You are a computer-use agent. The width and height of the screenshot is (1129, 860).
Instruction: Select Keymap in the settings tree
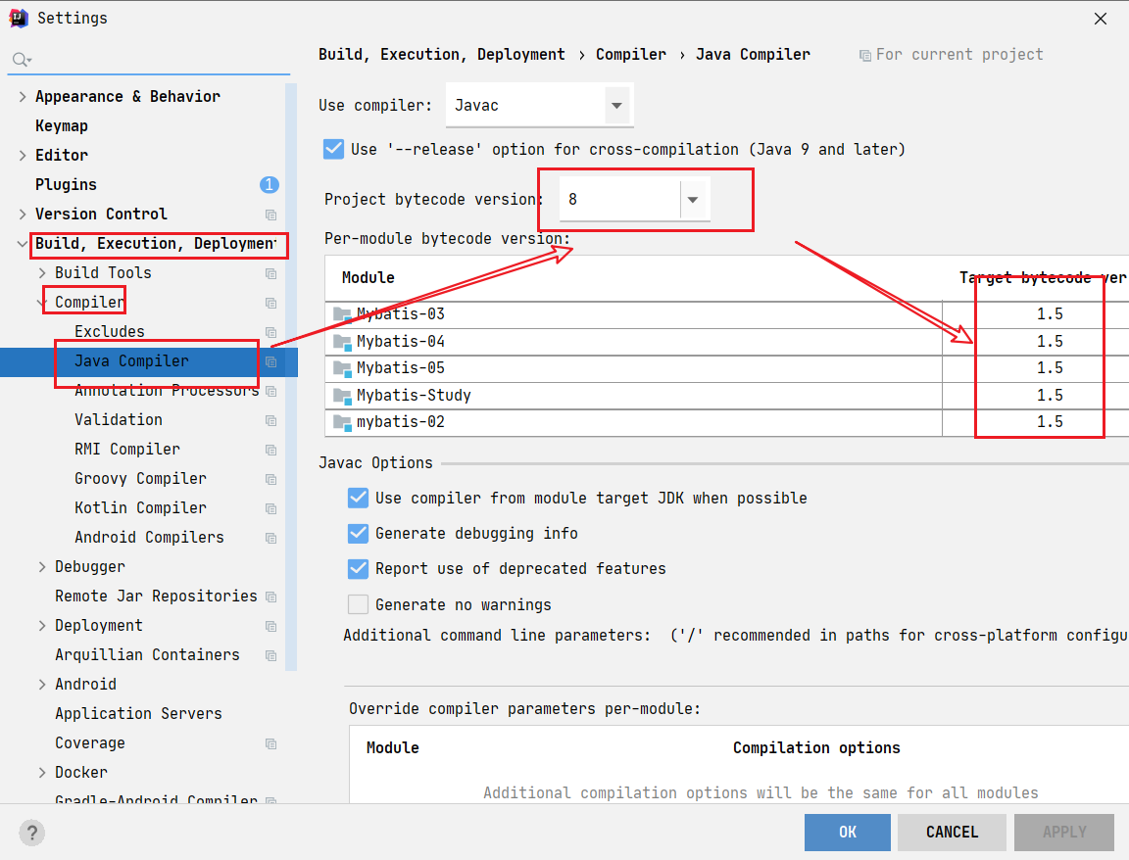point(62,125)
